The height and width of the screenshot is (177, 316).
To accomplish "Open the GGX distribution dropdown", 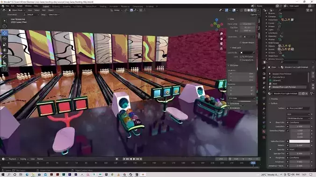I will [298, 114].
